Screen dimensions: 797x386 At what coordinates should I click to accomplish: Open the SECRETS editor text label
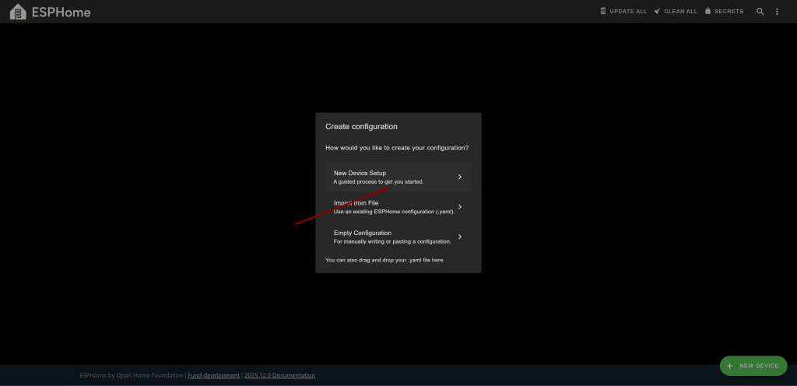pyautogui.click(x=729, y=12)
